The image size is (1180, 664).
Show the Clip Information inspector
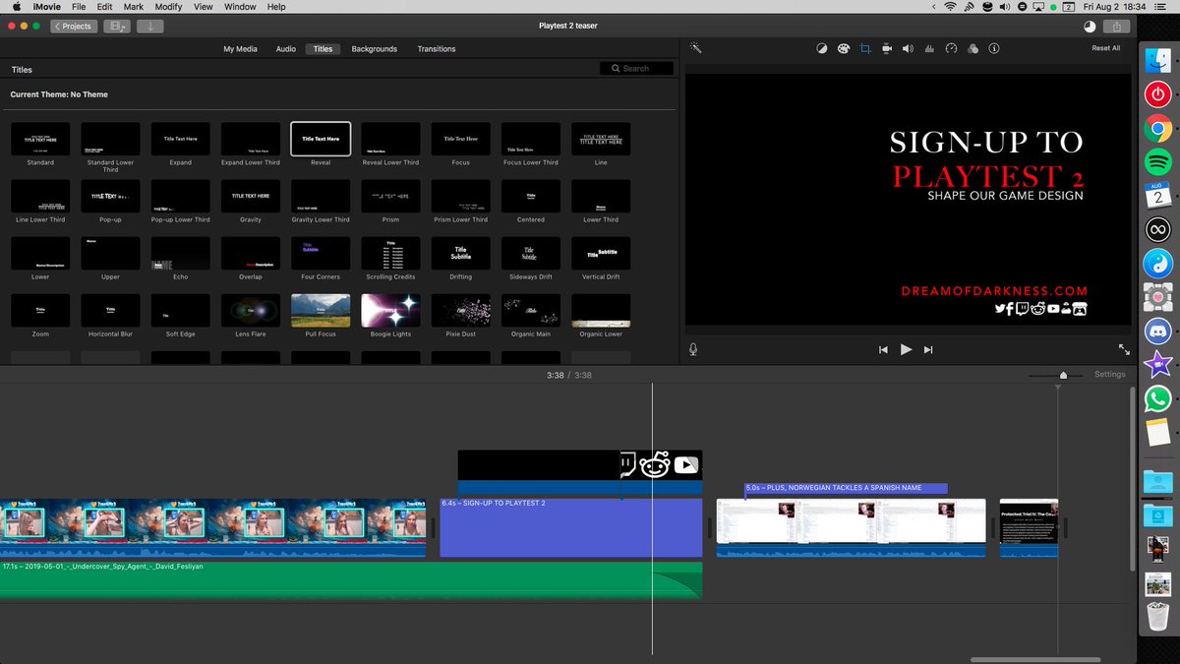[x=994, y=48]
